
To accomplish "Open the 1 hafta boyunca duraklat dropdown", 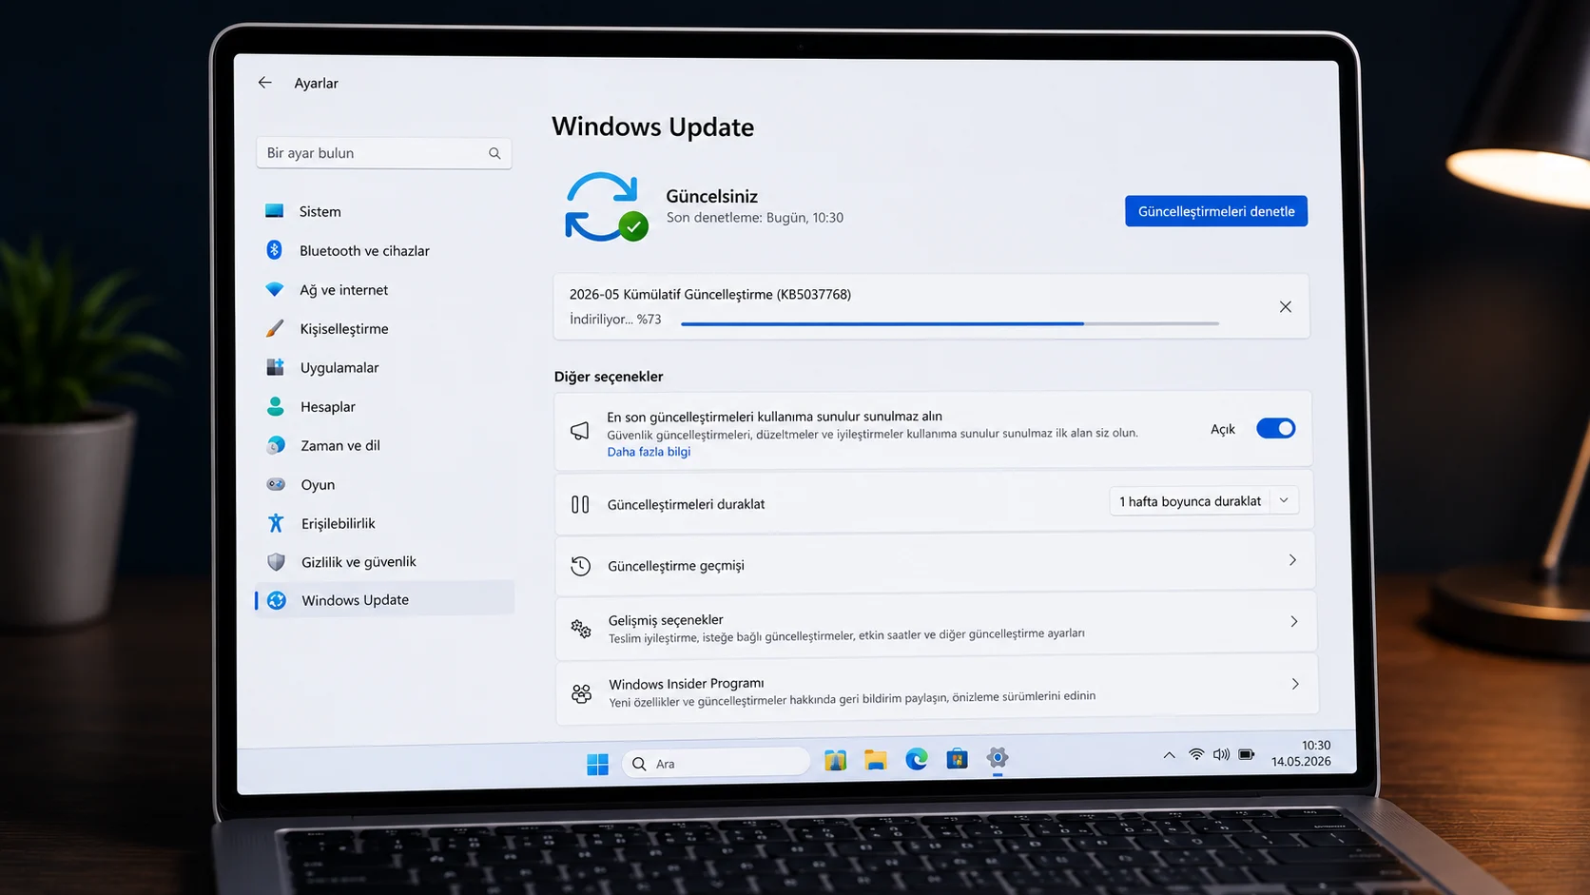I will tap(1204, 500).
